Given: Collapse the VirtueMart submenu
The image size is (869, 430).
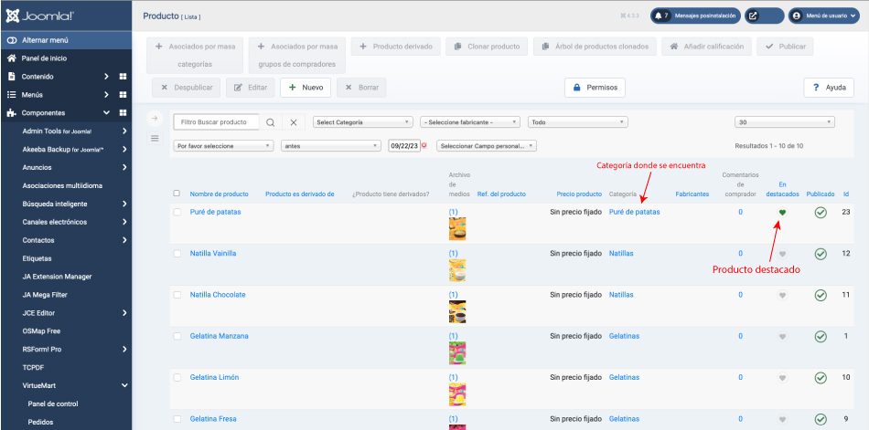Looking at the screenshot, I should pos(124,386).
